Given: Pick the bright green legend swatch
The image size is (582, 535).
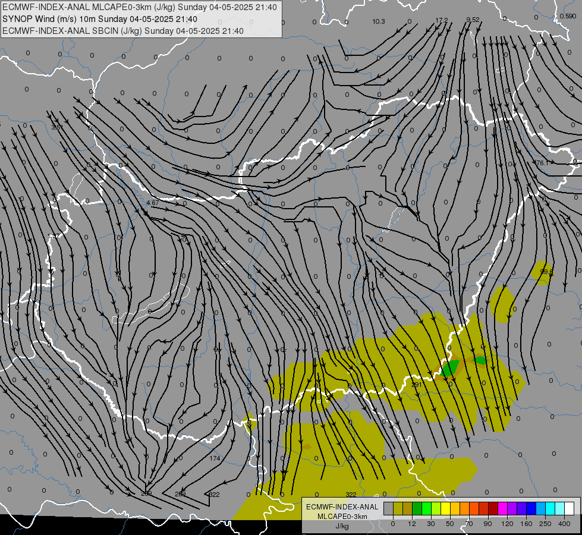Looking at the screenshot, I should pos(426,508).
